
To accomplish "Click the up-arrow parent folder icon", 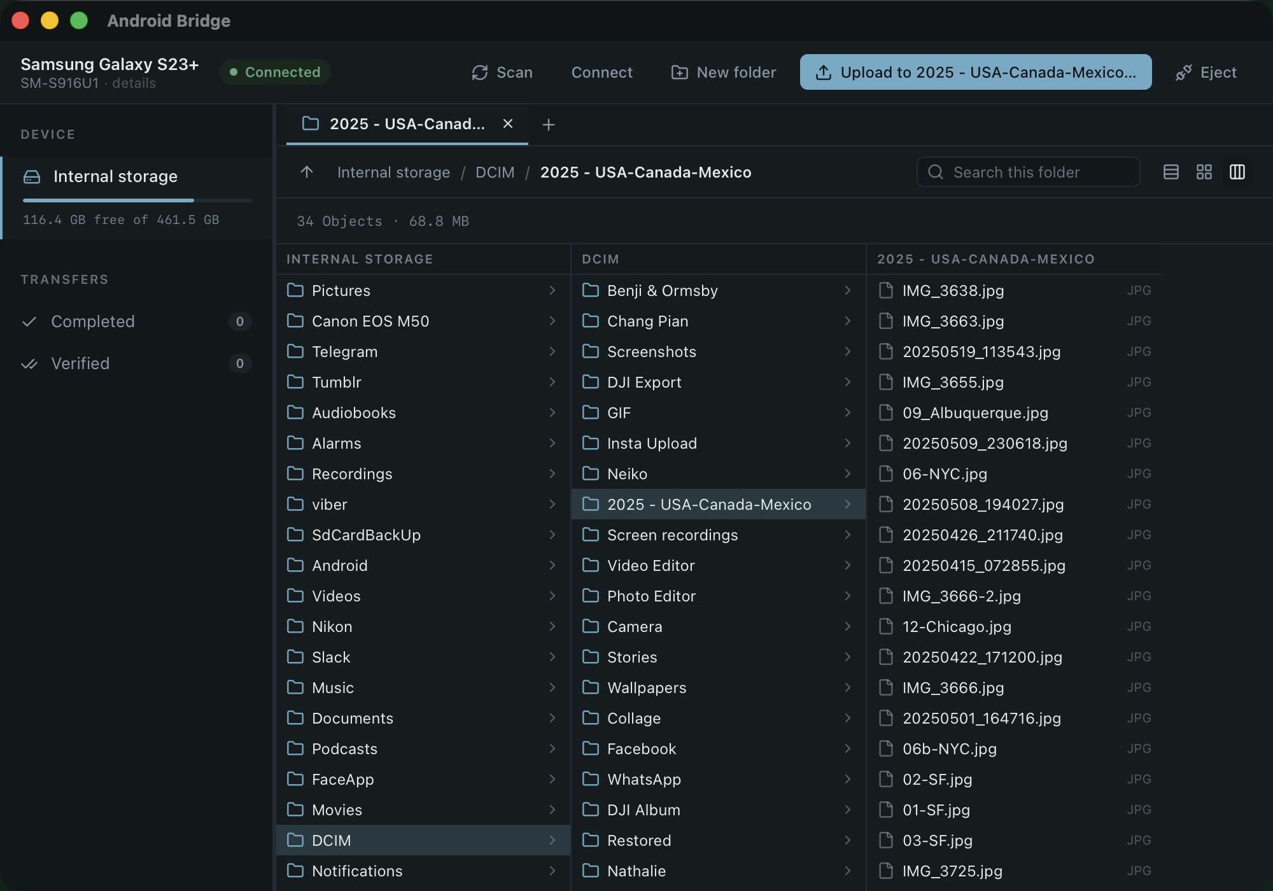I will tap(307, 172).
